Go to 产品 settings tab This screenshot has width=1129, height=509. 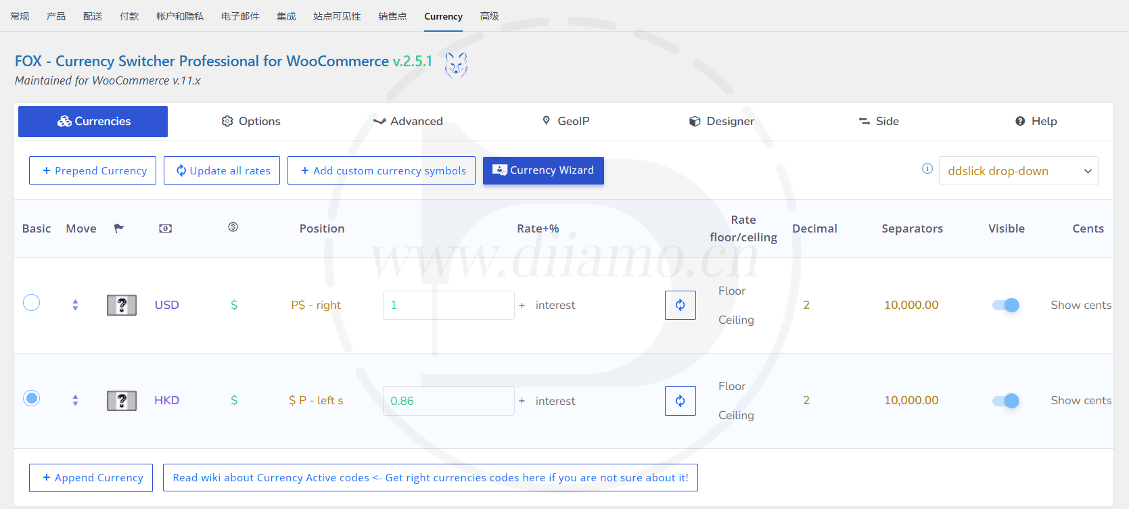click(56, 16)
